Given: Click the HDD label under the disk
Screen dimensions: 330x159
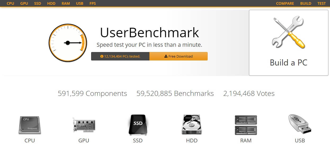Looking at the screenshot, I should [x=191, y=141].
